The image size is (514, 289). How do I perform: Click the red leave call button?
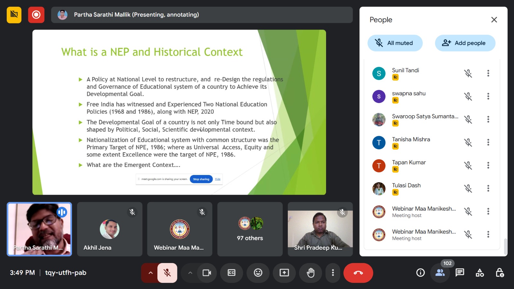pos(358,273)
